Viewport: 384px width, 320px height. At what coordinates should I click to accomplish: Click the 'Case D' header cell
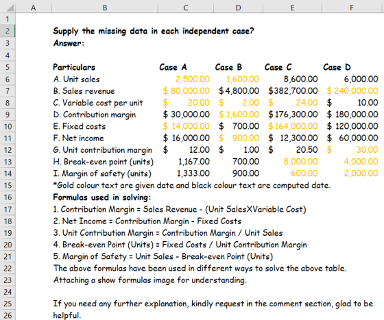337,67
